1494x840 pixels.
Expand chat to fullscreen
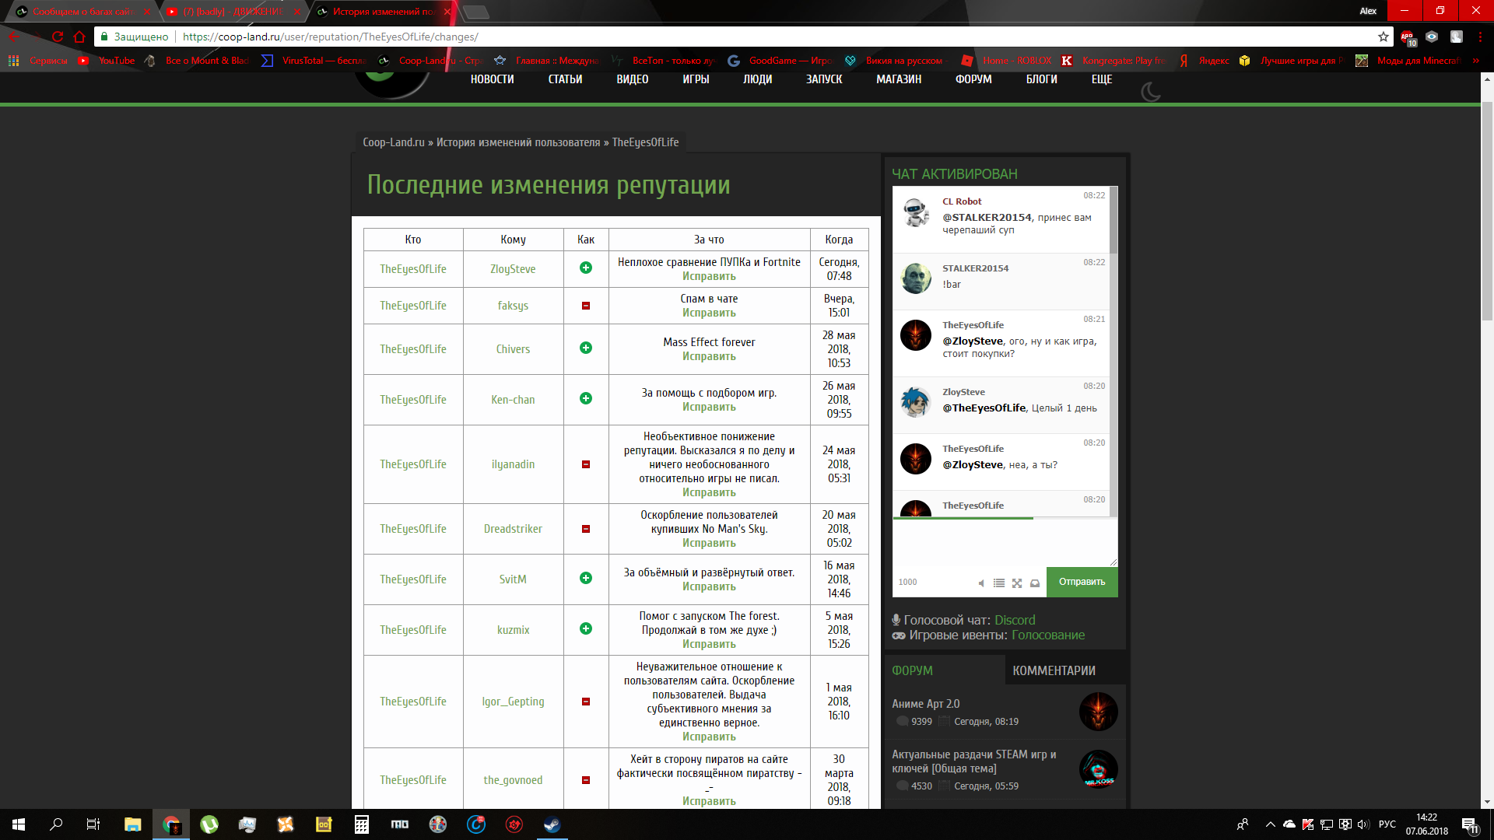pyautogui.click(x=1017, y=583)
